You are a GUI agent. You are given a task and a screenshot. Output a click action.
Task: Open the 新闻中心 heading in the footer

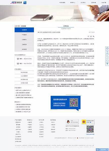[x=30, y=120]
